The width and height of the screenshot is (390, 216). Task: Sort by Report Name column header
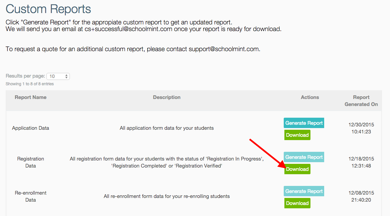point(31,97)
